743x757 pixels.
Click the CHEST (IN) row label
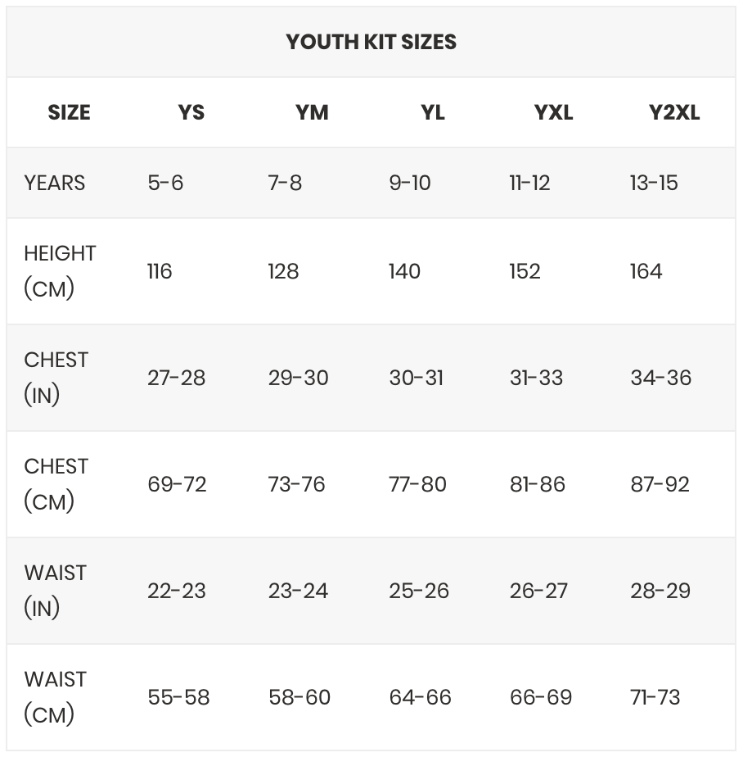coord(56,378)
